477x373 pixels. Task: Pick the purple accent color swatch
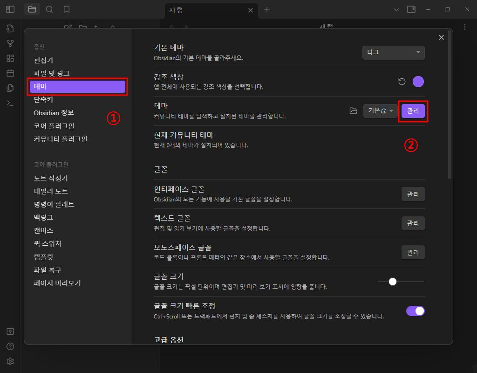tap(418, 82)
